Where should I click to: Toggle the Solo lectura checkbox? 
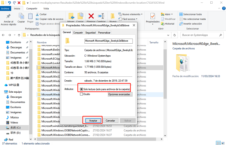(81, 89)
